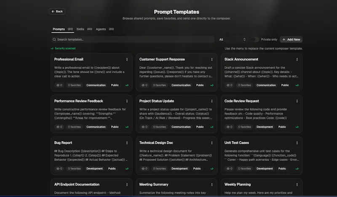Viewport: 337px width, 197px height.
Task: Open Meeting Summary kebab menu
Action: click(x=212, y=184)
